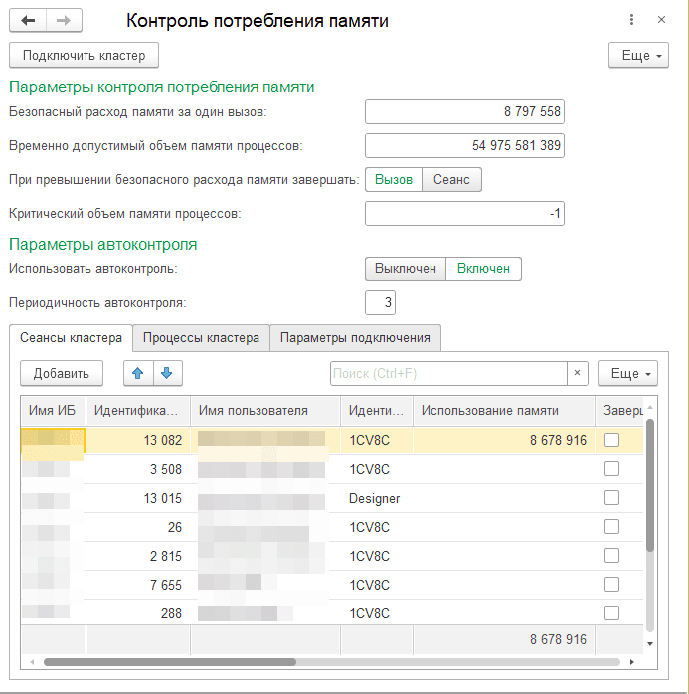Click the Добавить button

click(62, 373)
